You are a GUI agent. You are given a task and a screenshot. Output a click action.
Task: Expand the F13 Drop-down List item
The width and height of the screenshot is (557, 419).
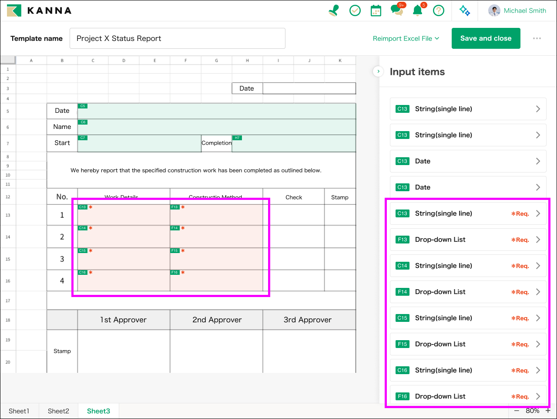click(x=468, y=240)
